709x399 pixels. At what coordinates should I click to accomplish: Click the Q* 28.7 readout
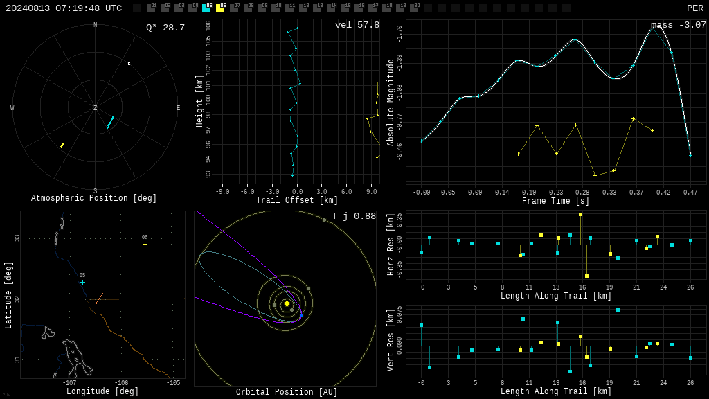(x=165, y=28)
